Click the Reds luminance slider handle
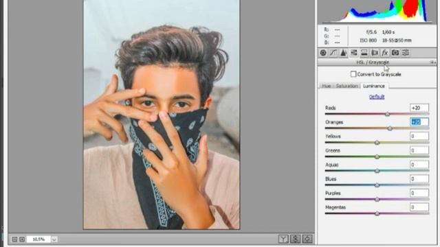 coord(388,114)
